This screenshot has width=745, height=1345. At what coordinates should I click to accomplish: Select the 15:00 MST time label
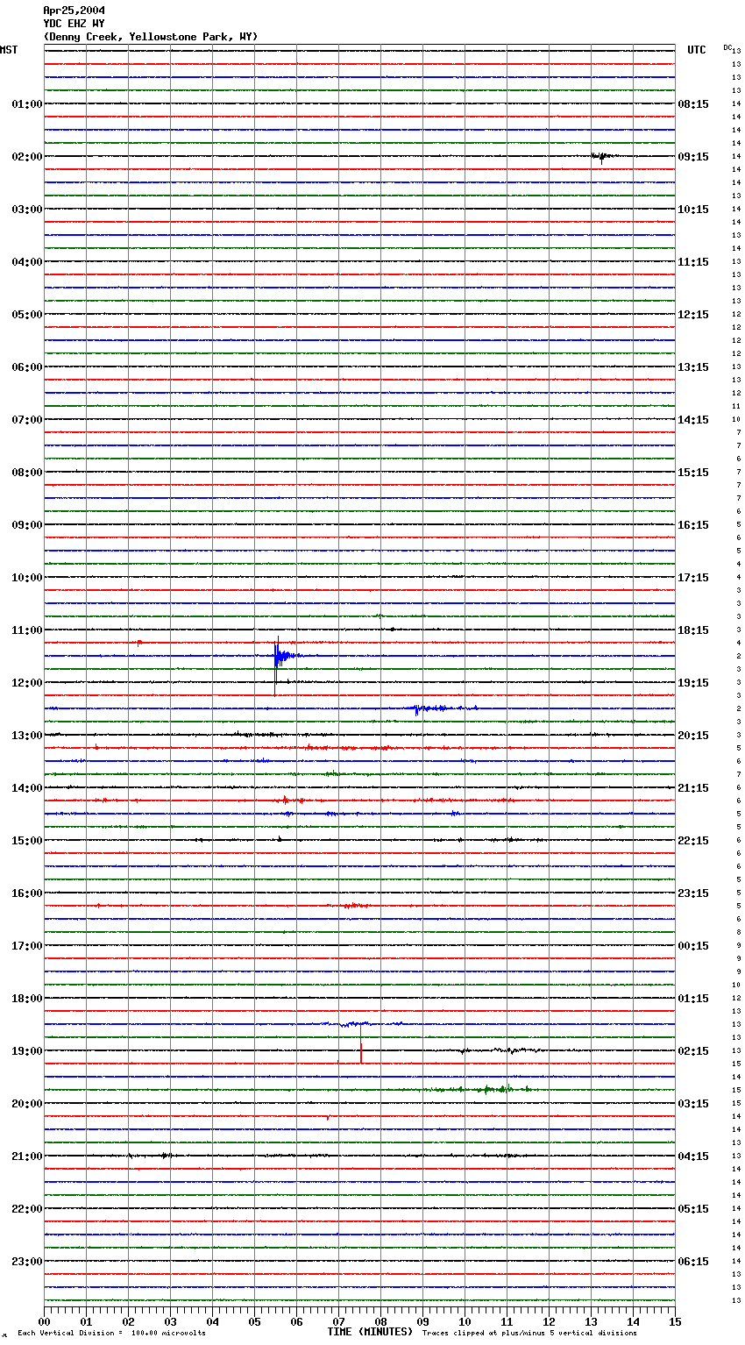27,841
